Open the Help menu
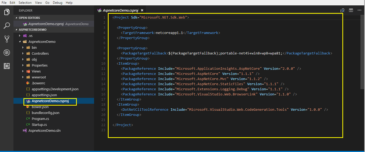The width and height of the screenshot is (365, 152). [x=69, y=3]
